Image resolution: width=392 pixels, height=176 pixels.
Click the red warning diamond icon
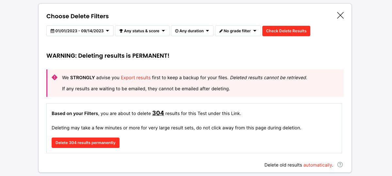(55, 77)
